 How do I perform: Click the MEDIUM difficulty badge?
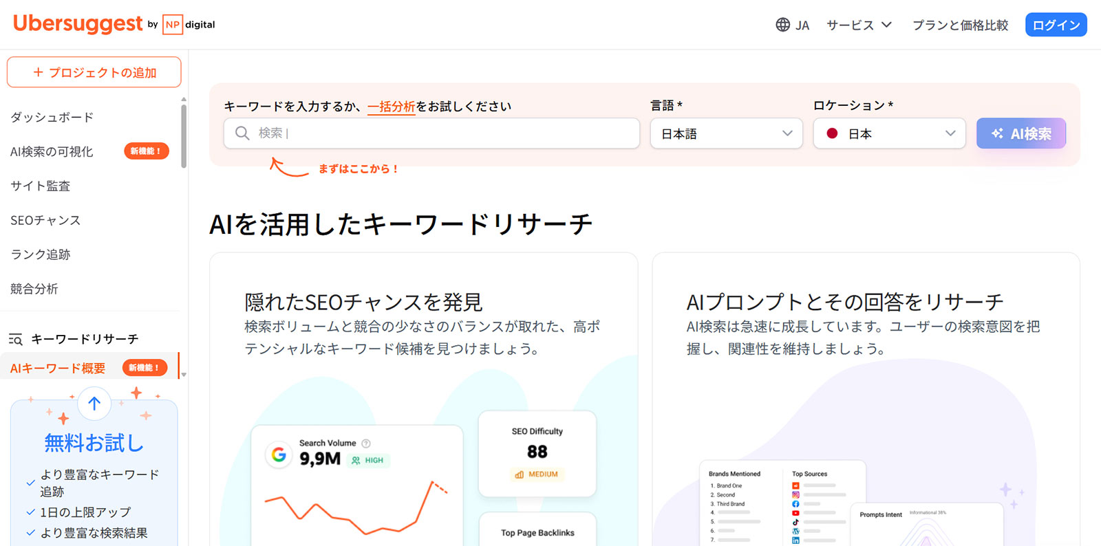(537, 474)
